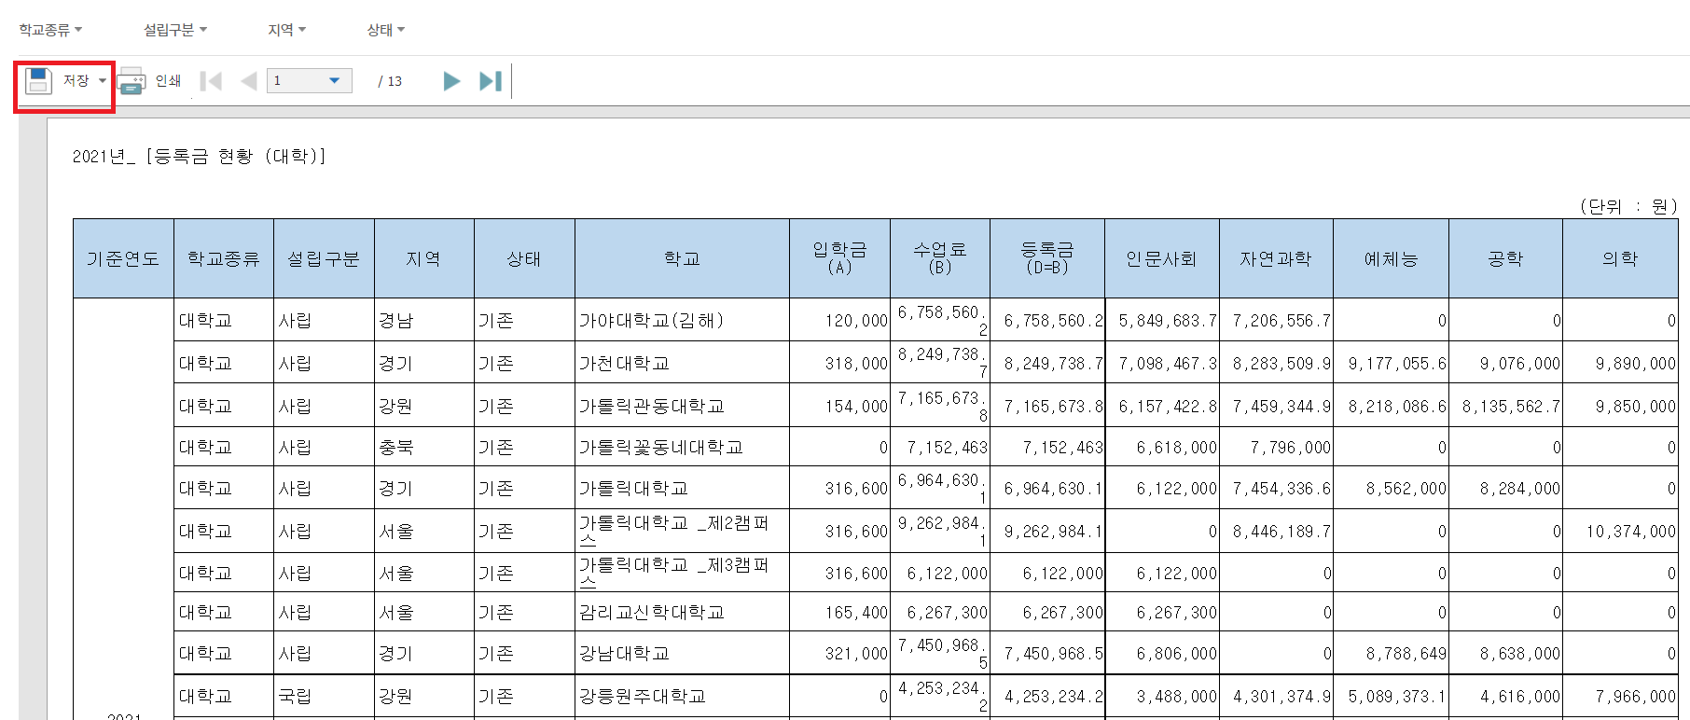Image resolution: width=1690 pixels, height=720 pixels.
Task: Click the 기준연도 column header
Action: 123,258
